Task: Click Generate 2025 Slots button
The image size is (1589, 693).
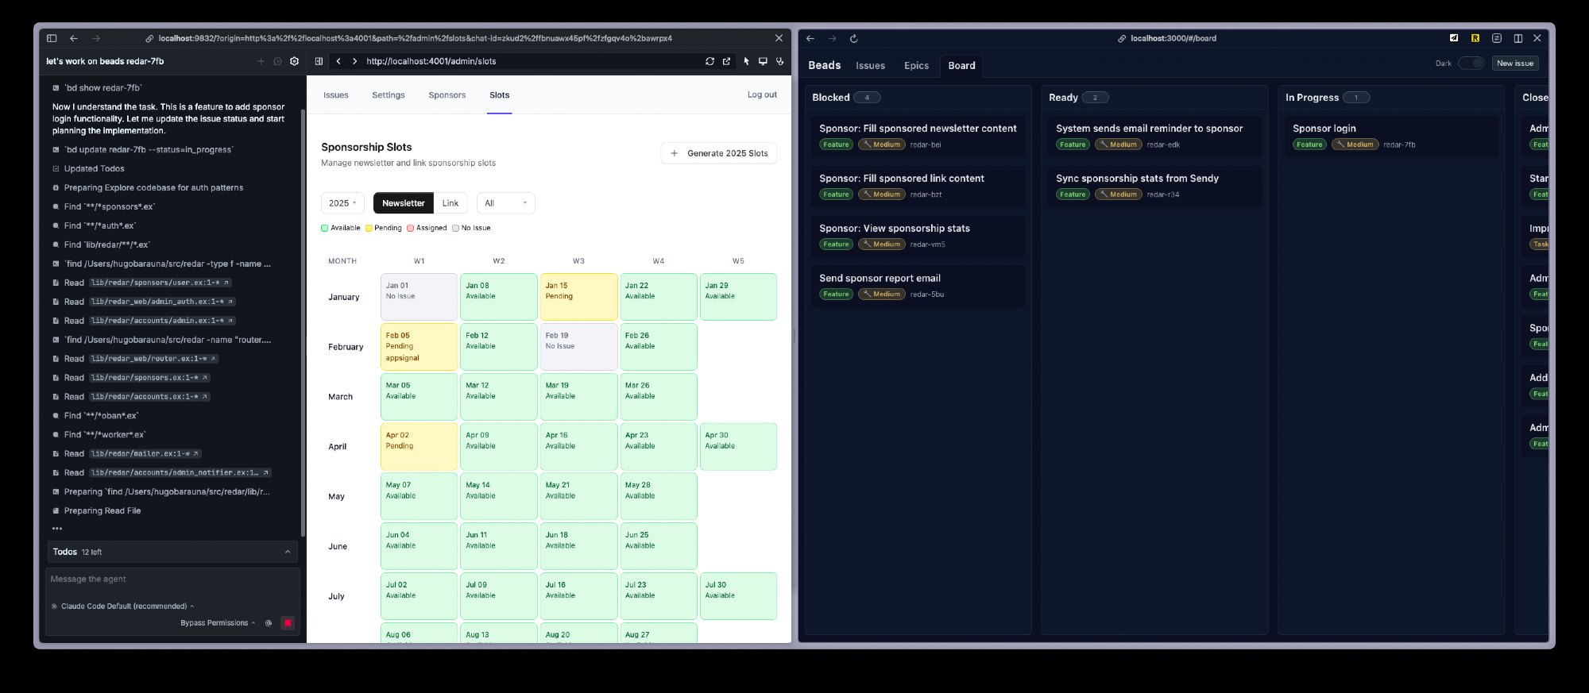Action: pyautogui.click(x=719, y=153)
